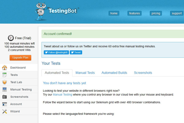Open Wizard in the sidebar
The height and width of the screenshot is (123, 184).
pos(19,111)
